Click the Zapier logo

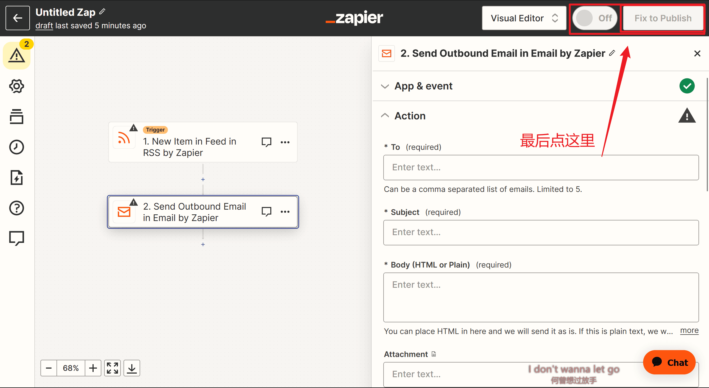click(x=354, y=18)
